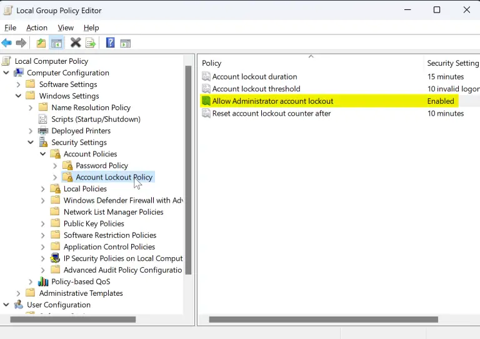Sort by the Security Setting column header

452,63
